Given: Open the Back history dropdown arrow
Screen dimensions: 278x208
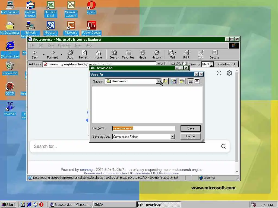Looking at the screenshot, I should (x=44, y=54).
